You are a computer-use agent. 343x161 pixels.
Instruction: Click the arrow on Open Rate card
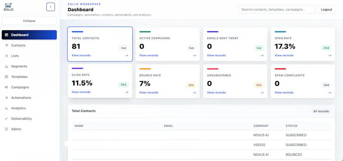pos(330,56)
